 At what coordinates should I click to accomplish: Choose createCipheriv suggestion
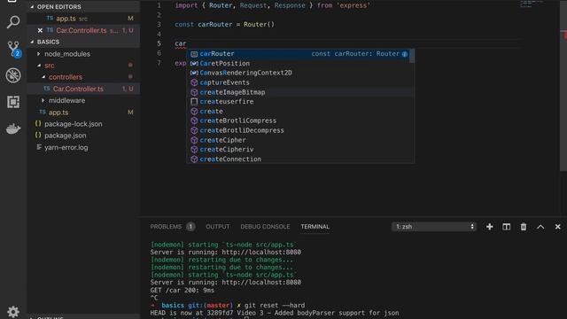coord(298,150)
